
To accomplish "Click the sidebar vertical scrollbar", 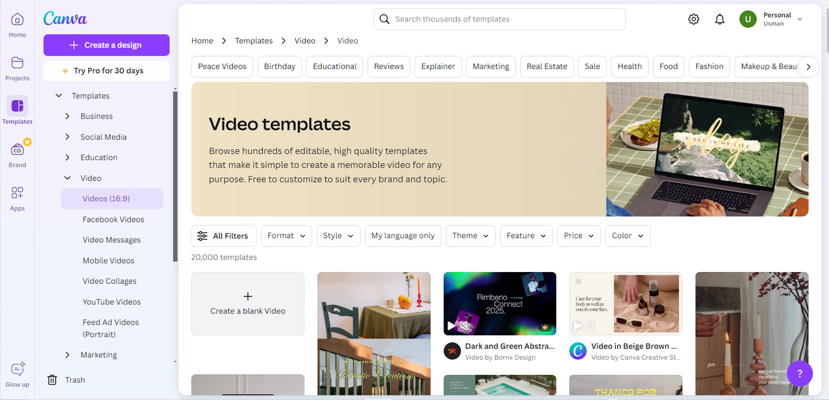I will pos(175,176).
